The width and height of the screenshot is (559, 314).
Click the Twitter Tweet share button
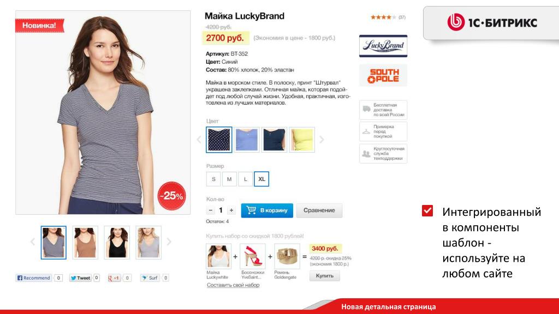point(80,277)
